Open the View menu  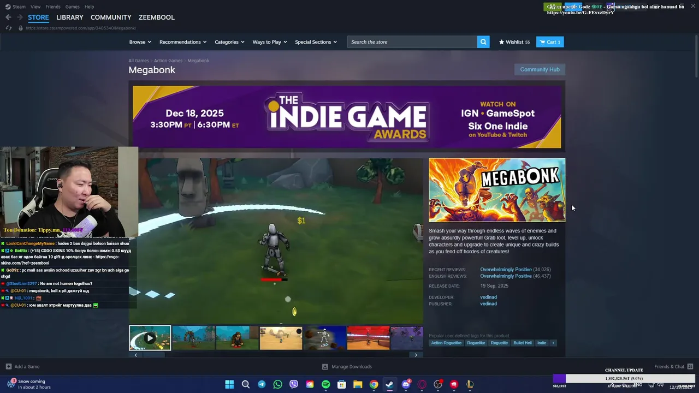click(35, 7)
